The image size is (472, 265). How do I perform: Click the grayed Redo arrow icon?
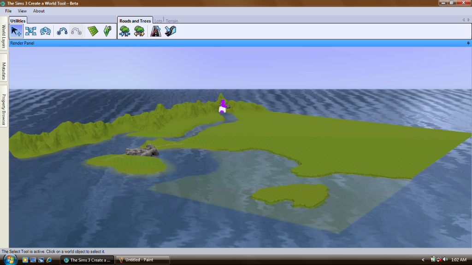[76, 31]
